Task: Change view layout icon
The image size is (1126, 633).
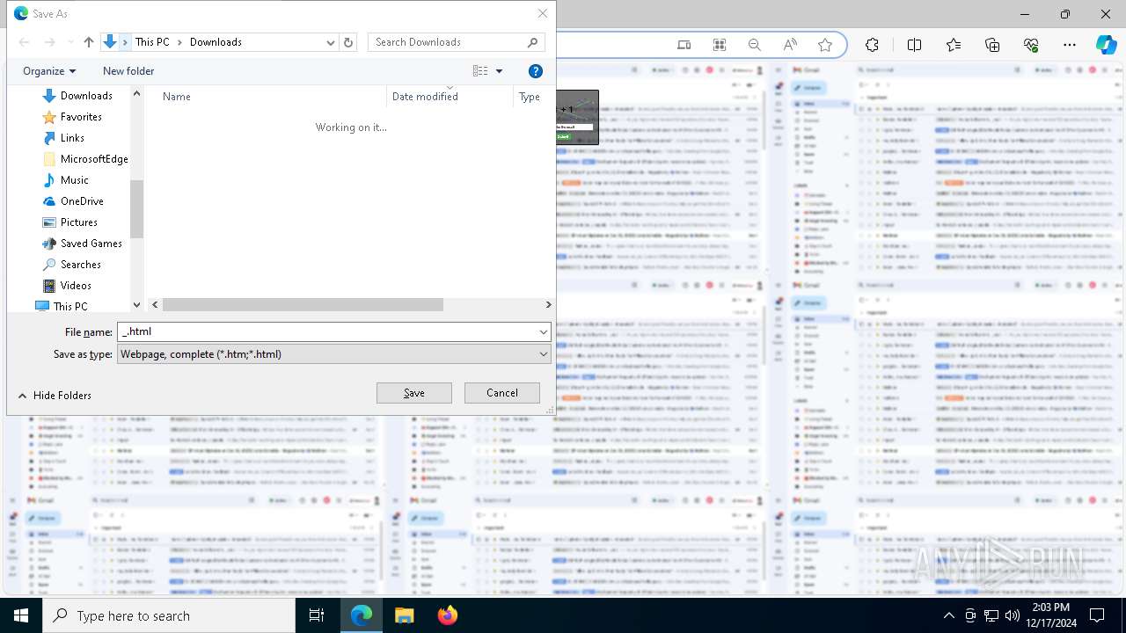Action: [x=480, y=71]
